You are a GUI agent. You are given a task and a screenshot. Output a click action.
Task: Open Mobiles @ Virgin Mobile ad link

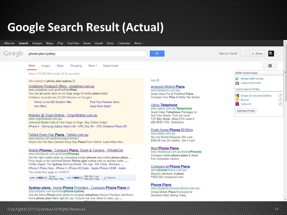point(63,115)
